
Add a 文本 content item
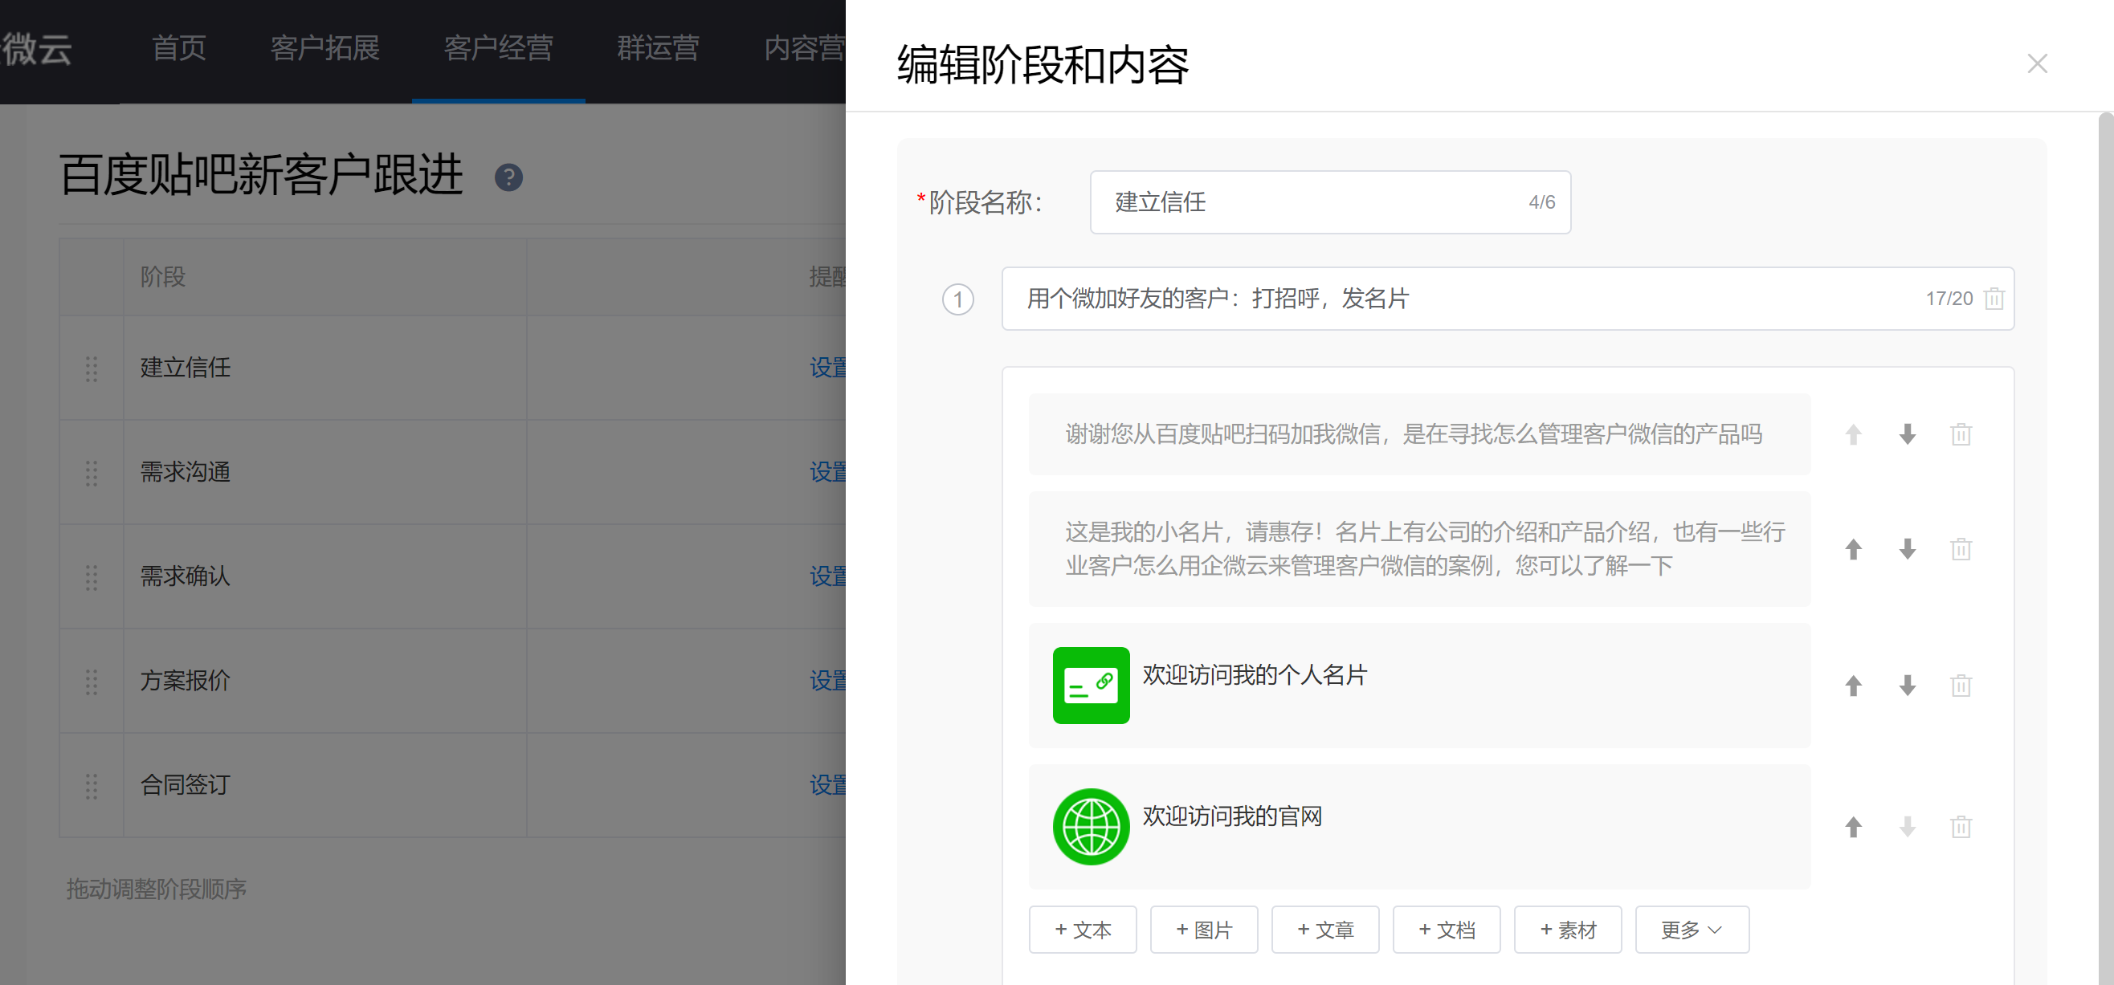click(x=1083, y=930)
